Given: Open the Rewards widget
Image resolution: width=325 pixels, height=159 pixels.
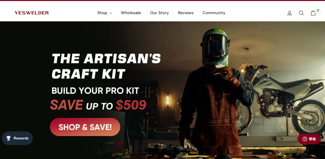Looking at the screenshot, I should pyautogui.click(x=17, y=138).
